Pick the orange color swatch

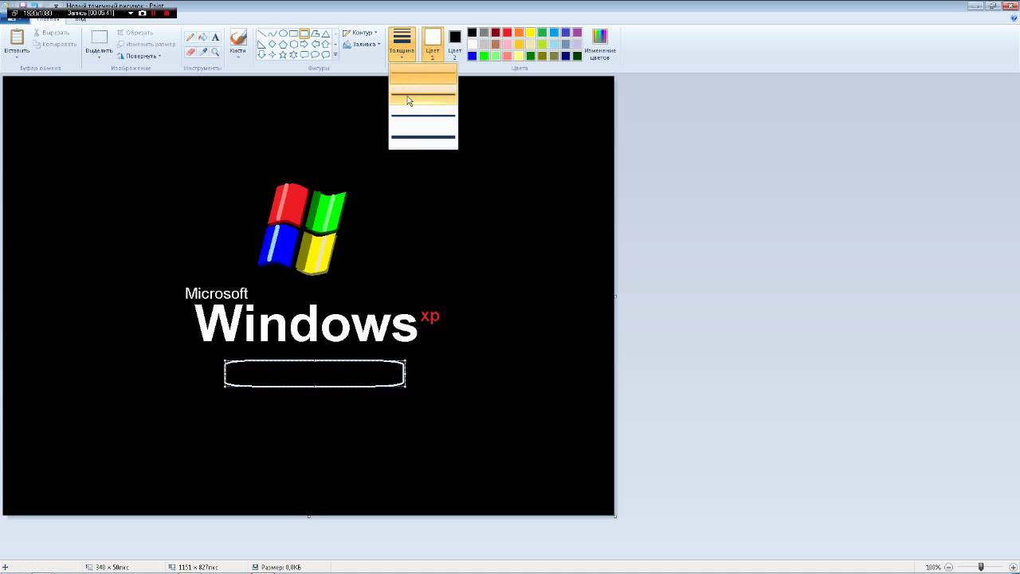(x=519, y=33)
